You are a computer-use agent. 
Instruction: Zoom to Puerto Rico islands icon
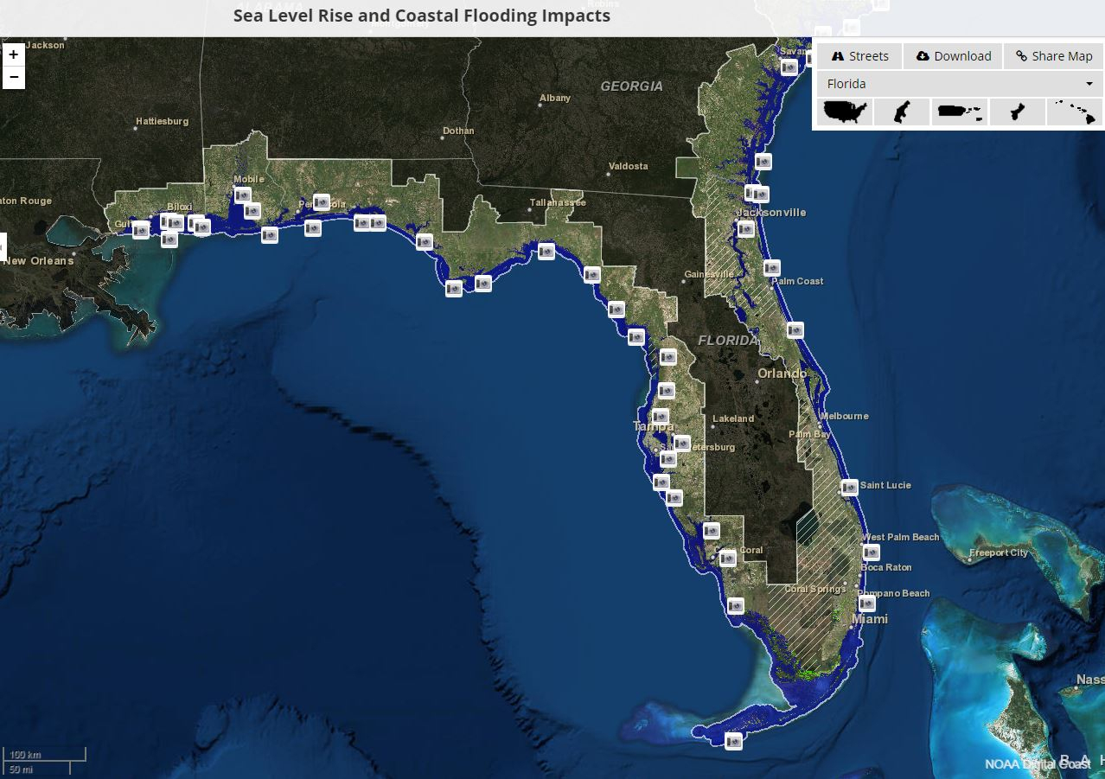tap(959, 112)
